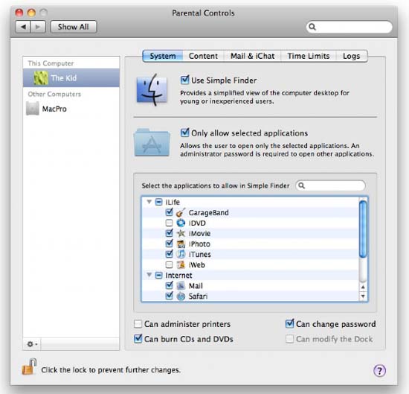This screenshot has width=409, height=394.
Task: Click the iMovie label text
Action: pyautogui.click(x=199, y=234)
